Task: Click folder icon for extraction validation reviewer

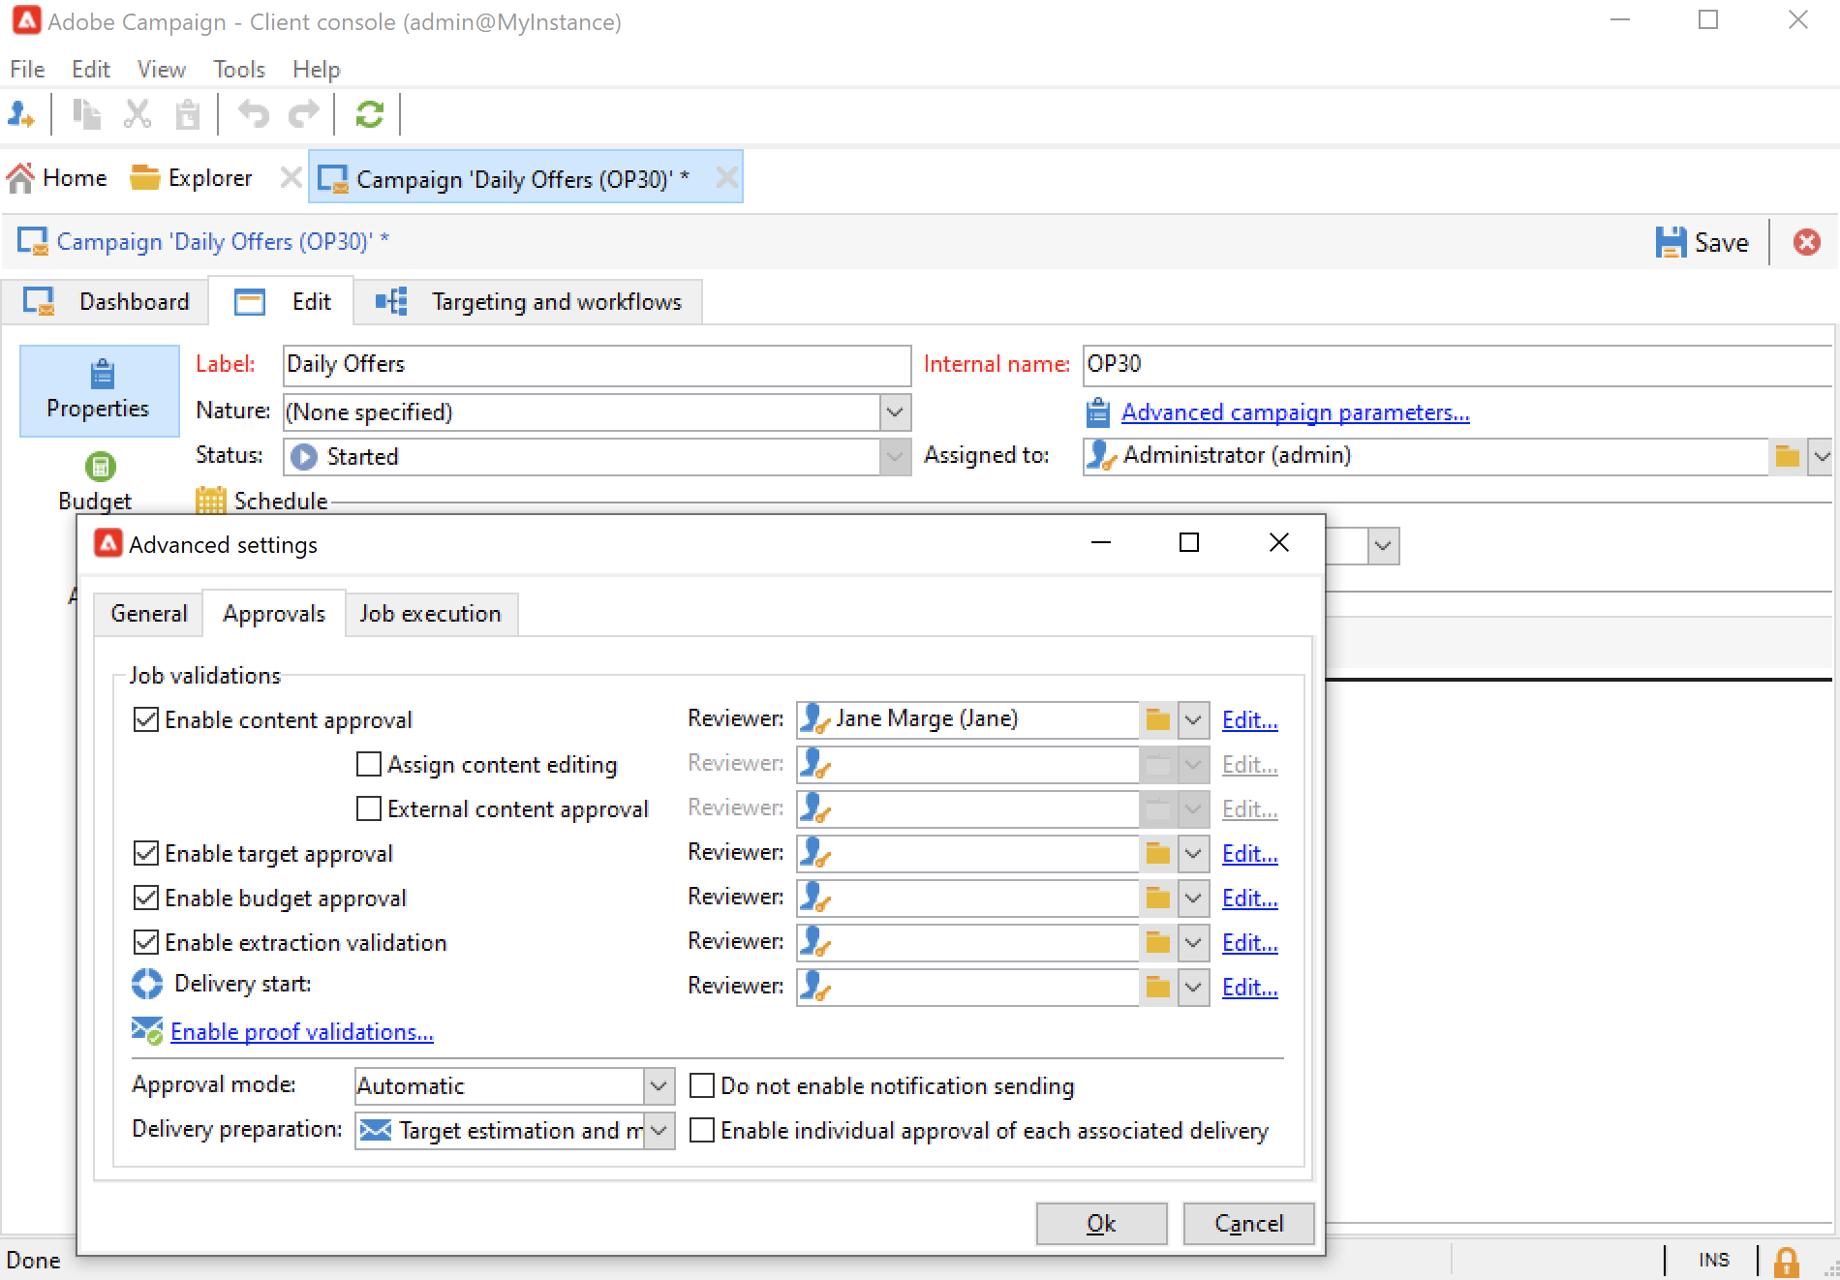Action: [1158, 942]
